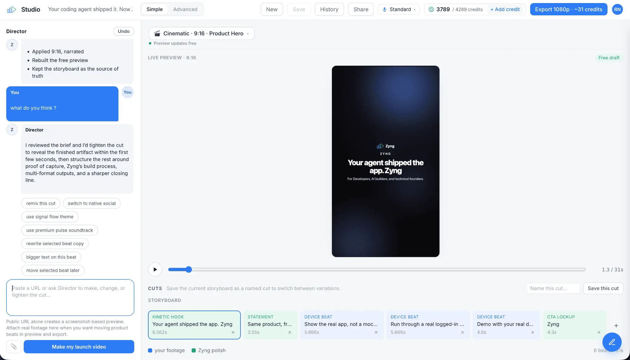
Task: Remove the CTA Lockup beat
Action: (x=599, y=332)
